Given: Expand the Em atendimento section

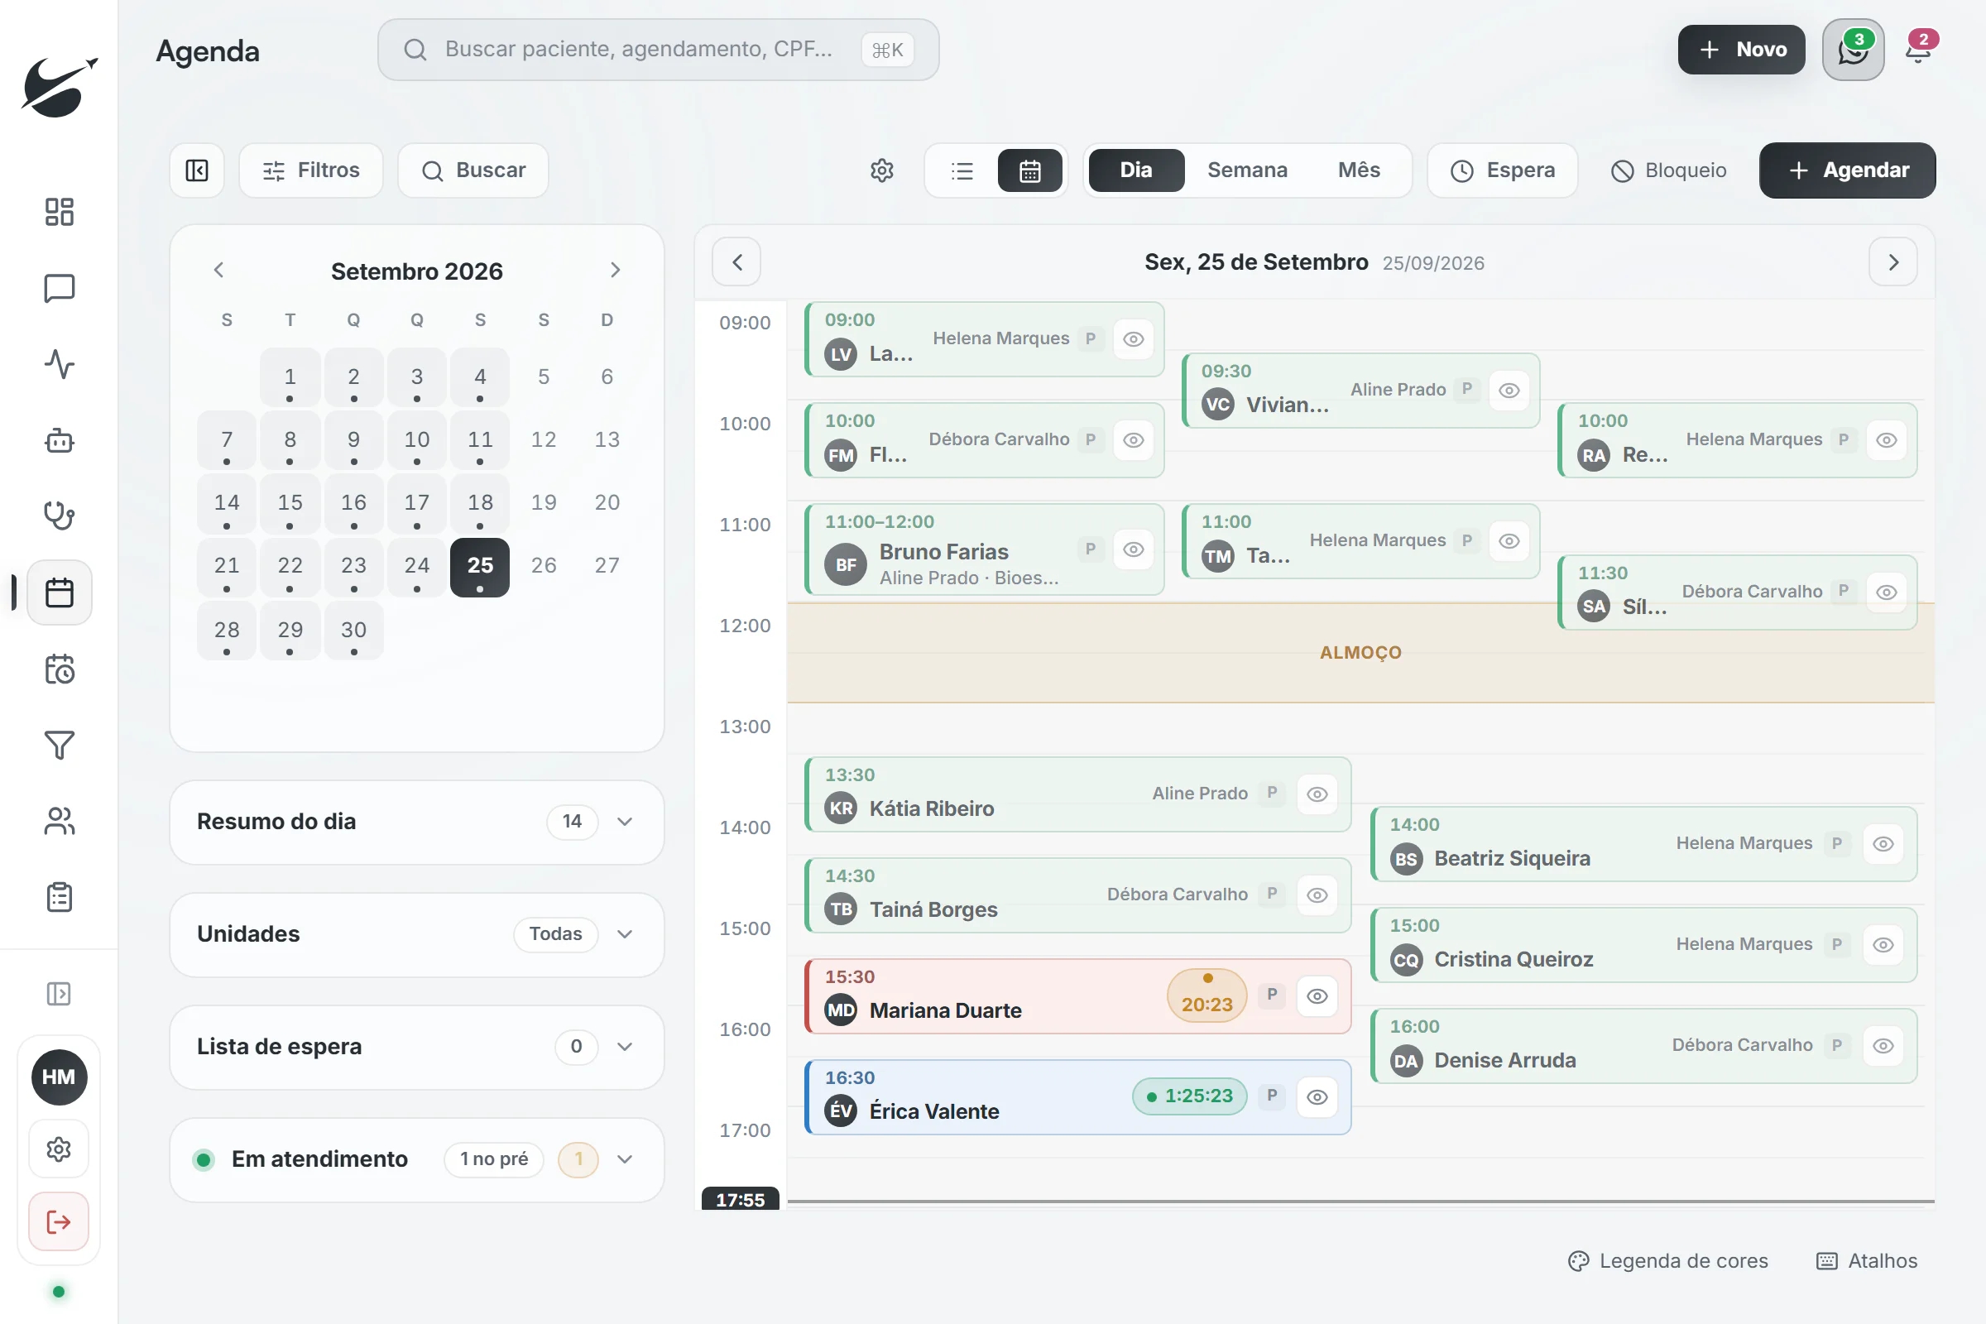Looking at the screenshot, I should pos(416,1159).
